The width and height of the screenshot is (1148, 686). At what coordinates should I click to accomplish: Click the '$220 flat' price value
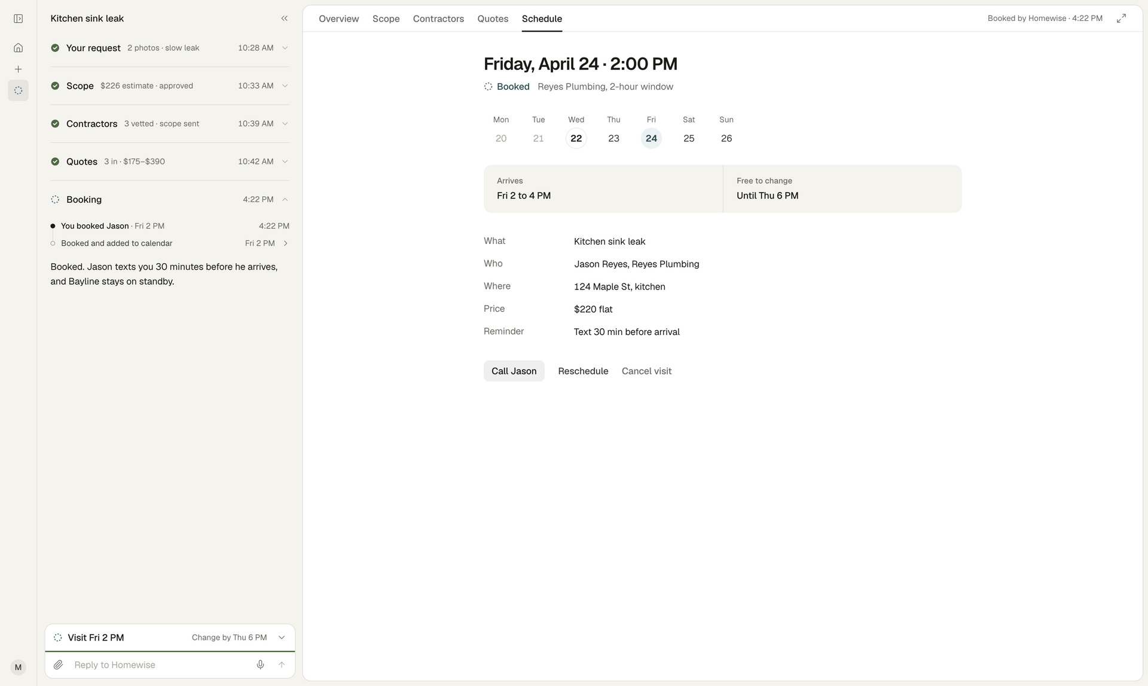pos(593,309)
